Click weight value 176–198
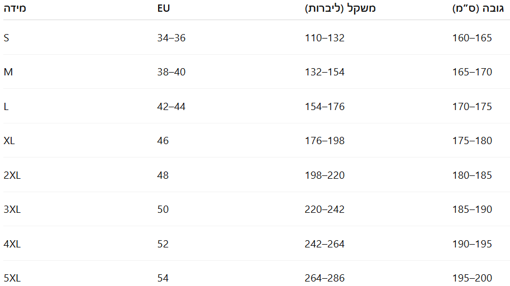This screenshot has height=286, width=510. [325, 141]
